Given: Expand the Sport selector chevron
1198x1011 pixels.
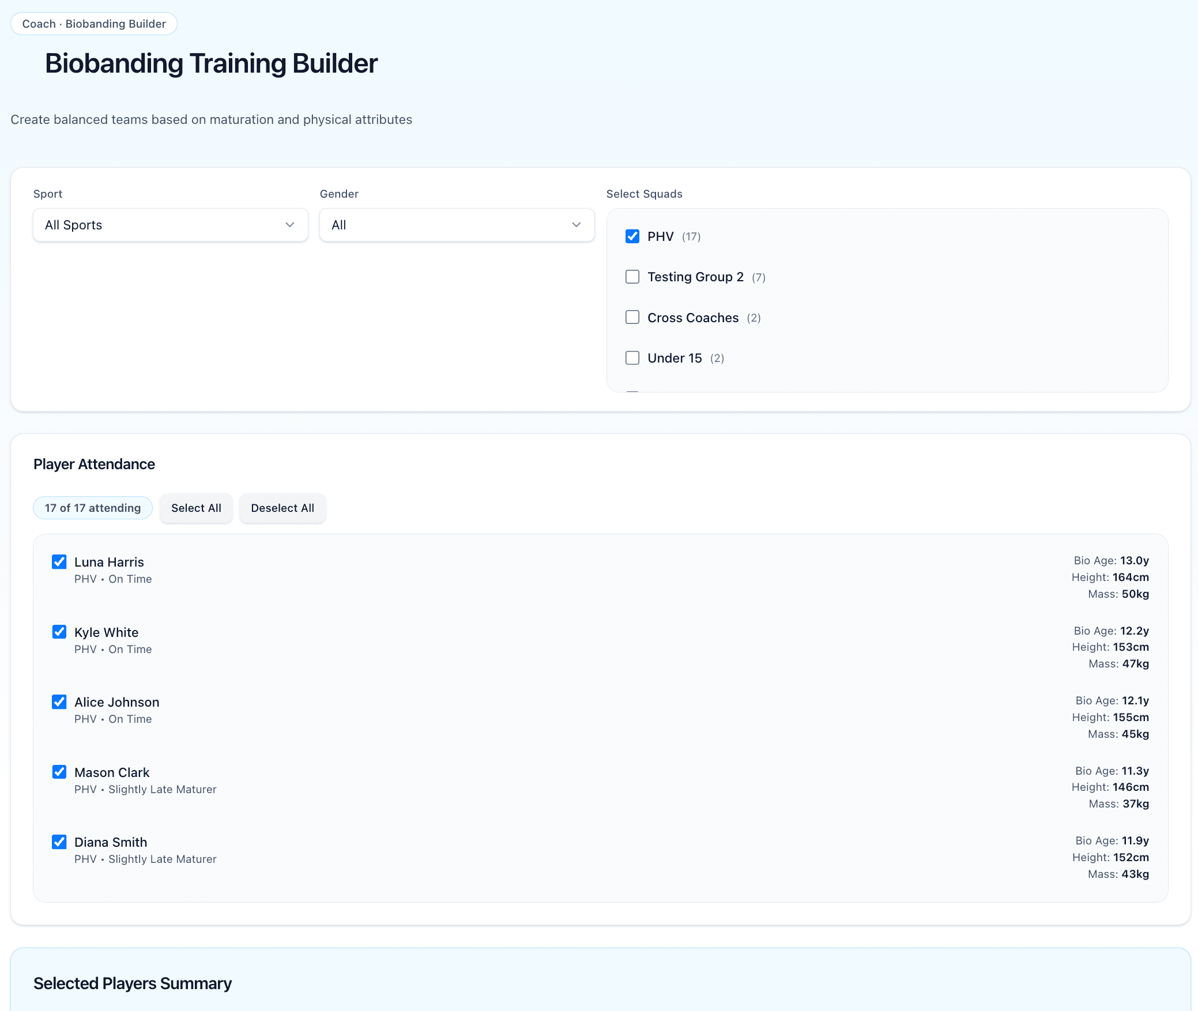Looking at the screenshot, I should 289,225.
